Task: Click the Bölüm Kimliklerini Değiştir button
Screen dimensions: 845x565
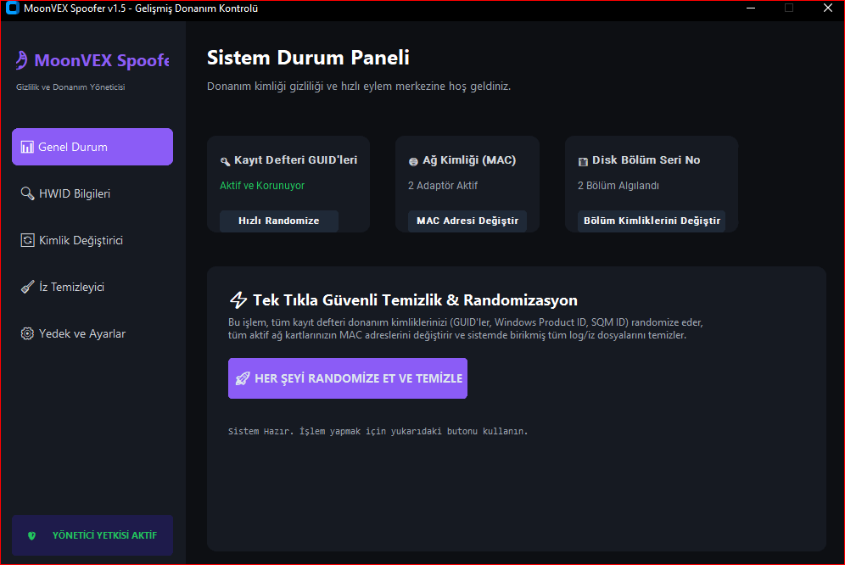Action: [x=652, y=221]
